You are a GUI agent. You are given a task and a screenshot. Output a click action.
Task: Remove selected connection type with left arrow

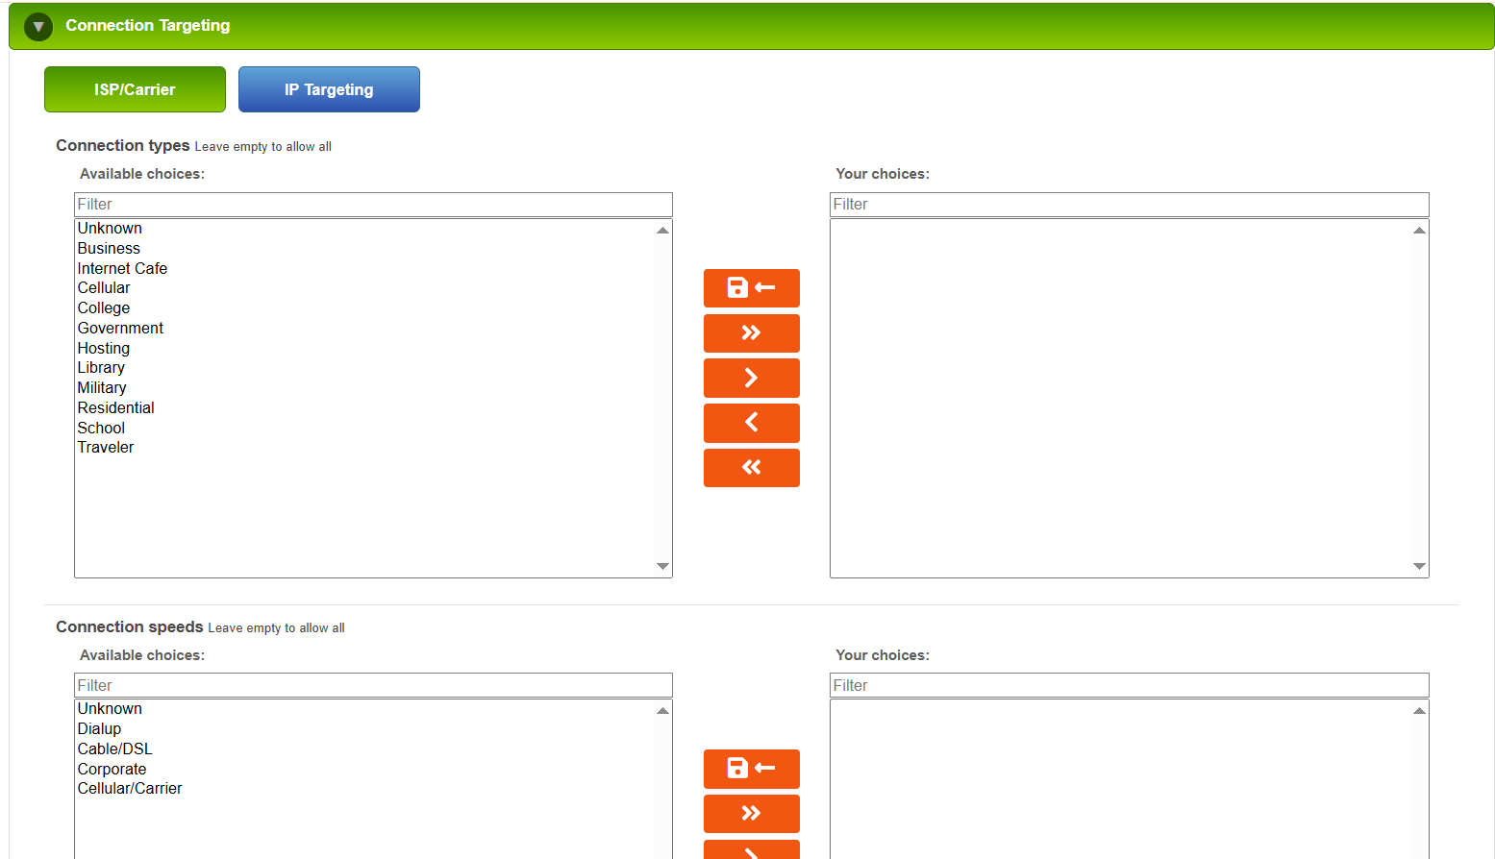pos(752,423)
